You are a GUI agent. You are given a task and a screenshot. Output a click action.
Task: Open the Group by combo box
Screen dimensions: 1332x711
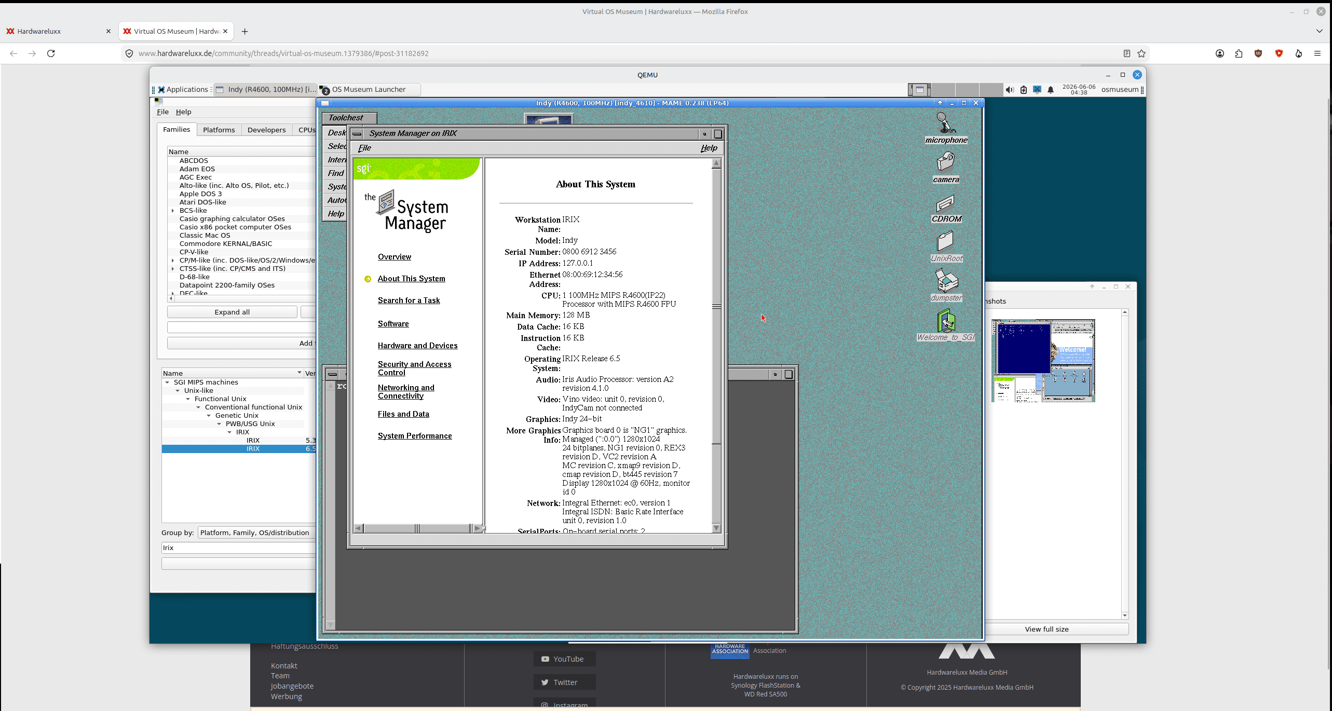click(x=256, y=532)
